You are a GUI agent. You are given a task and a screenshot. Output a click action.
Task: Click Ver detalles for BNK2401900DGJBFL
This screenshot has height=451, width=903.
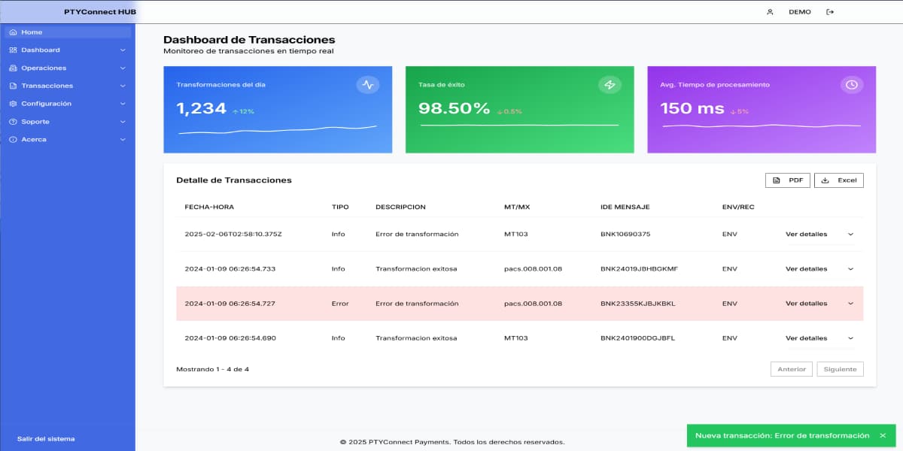tap(806, 338)
